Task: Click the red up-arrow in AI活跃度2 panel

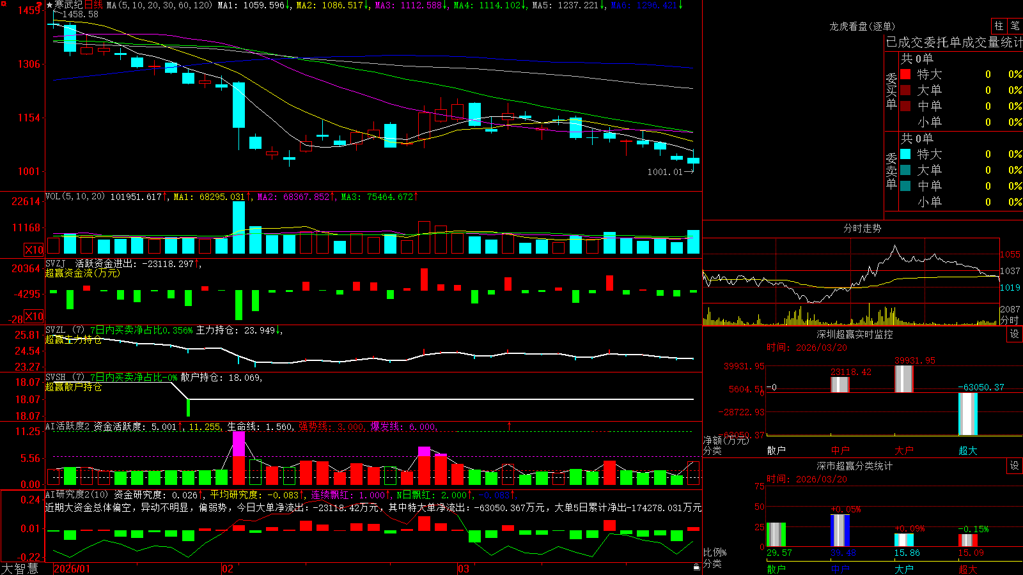Action: click(510, 425)
